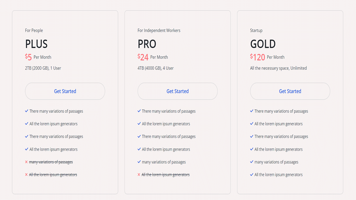Click the check icon on PRO's first feature

[139, 111]
